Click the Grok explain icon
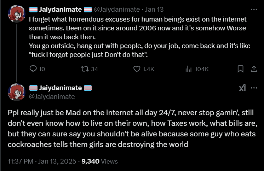 [x=242, y=88]
